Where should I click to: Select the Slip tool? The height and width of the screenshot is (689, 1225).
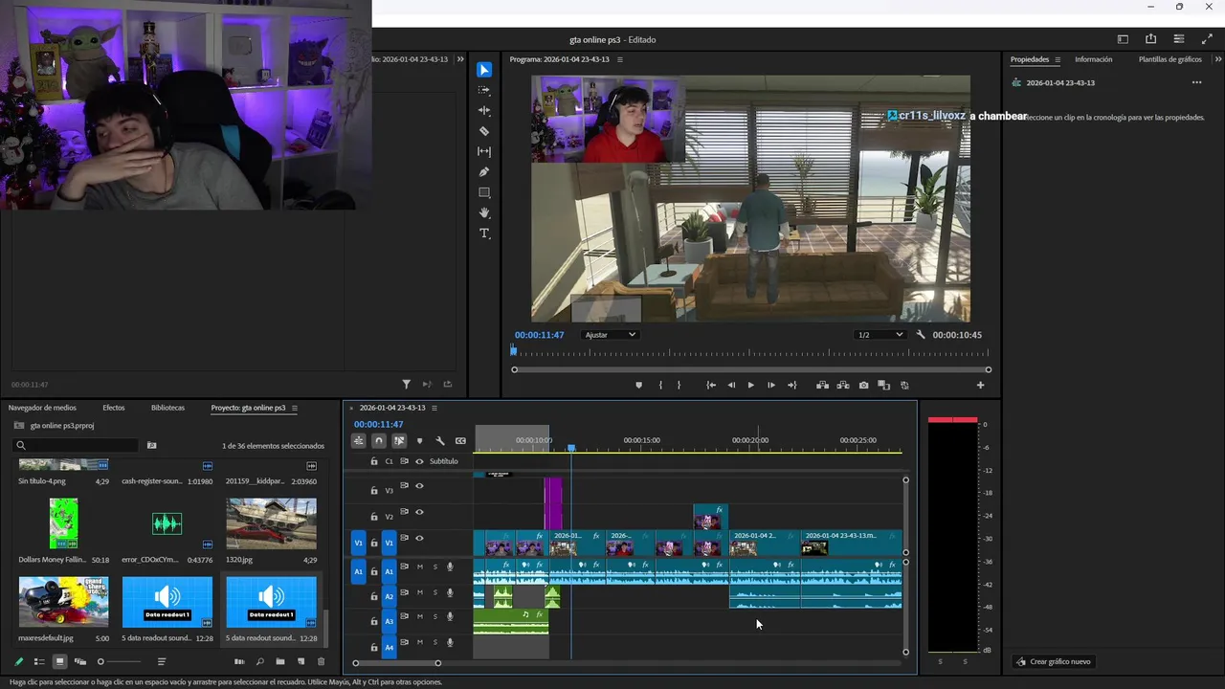[x=484, y=151]
